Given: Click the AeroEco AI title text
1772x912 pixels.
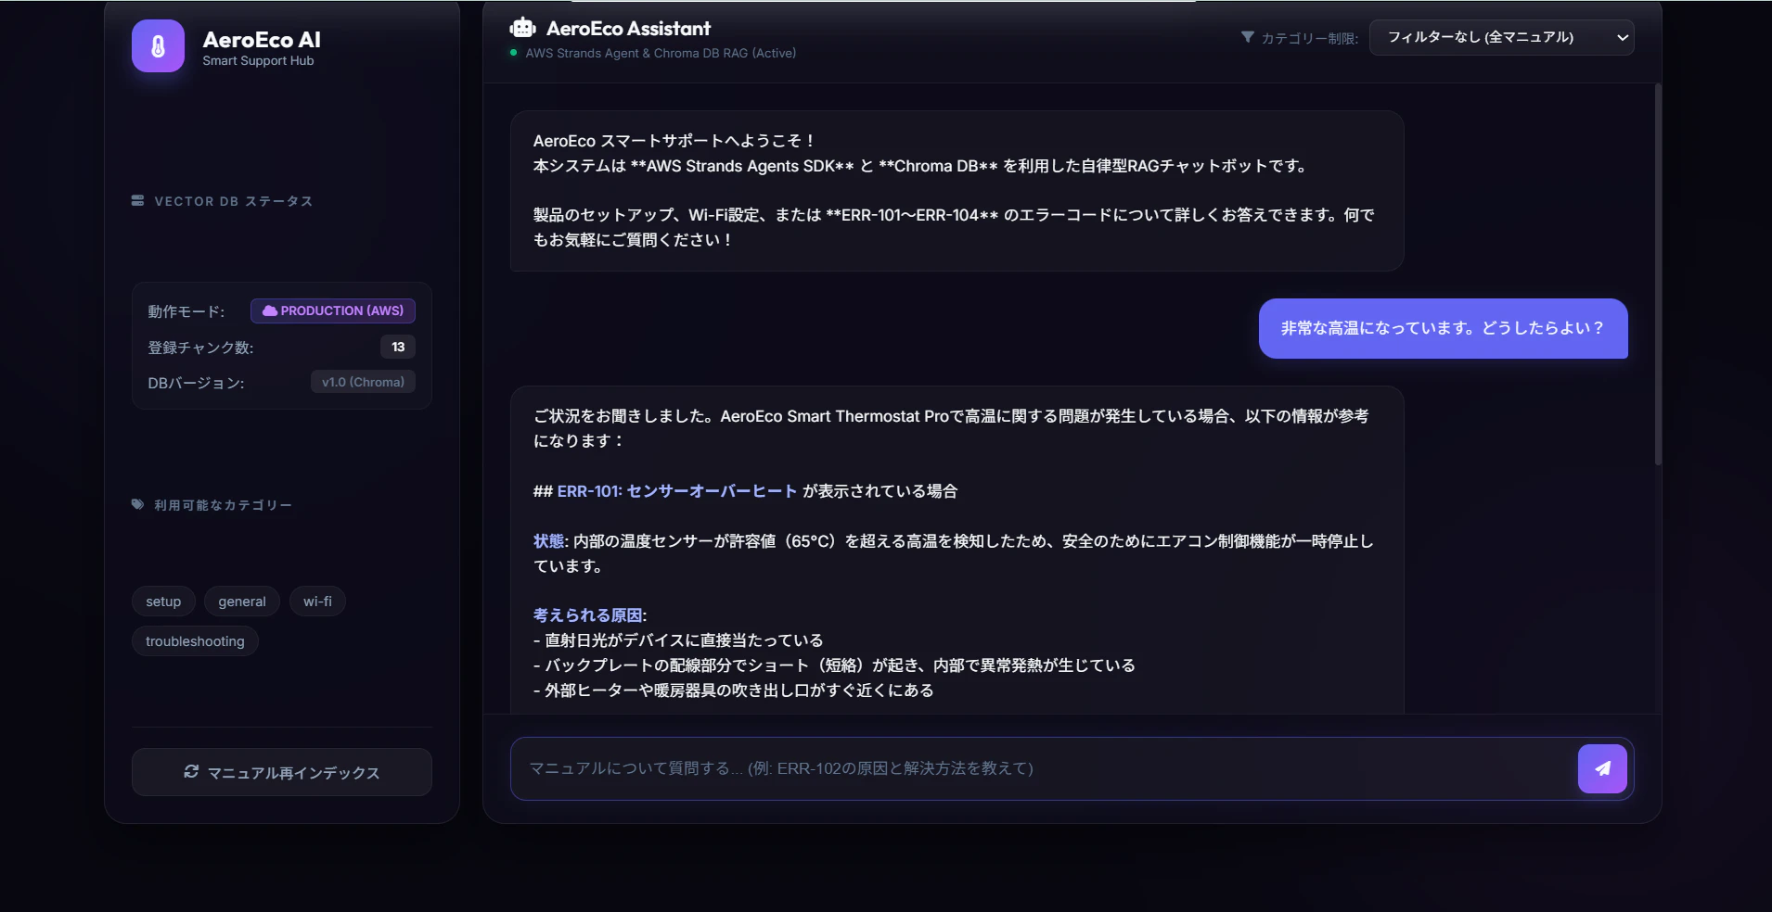Looking at the screenshot, I should 262,40.
